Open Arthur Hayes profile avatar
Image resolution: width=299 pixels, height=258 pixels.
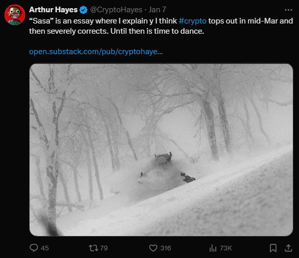[x=15, y=15]
